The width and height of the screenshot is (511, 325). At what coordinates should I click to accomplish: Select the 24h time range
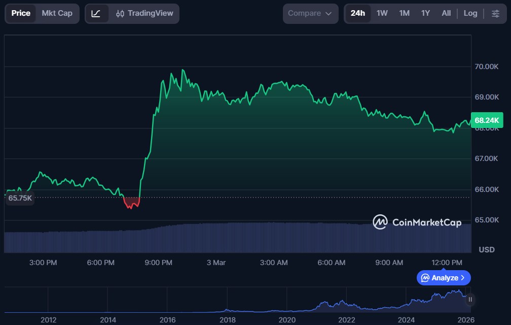pyautogui.click(x=357, y=13)
